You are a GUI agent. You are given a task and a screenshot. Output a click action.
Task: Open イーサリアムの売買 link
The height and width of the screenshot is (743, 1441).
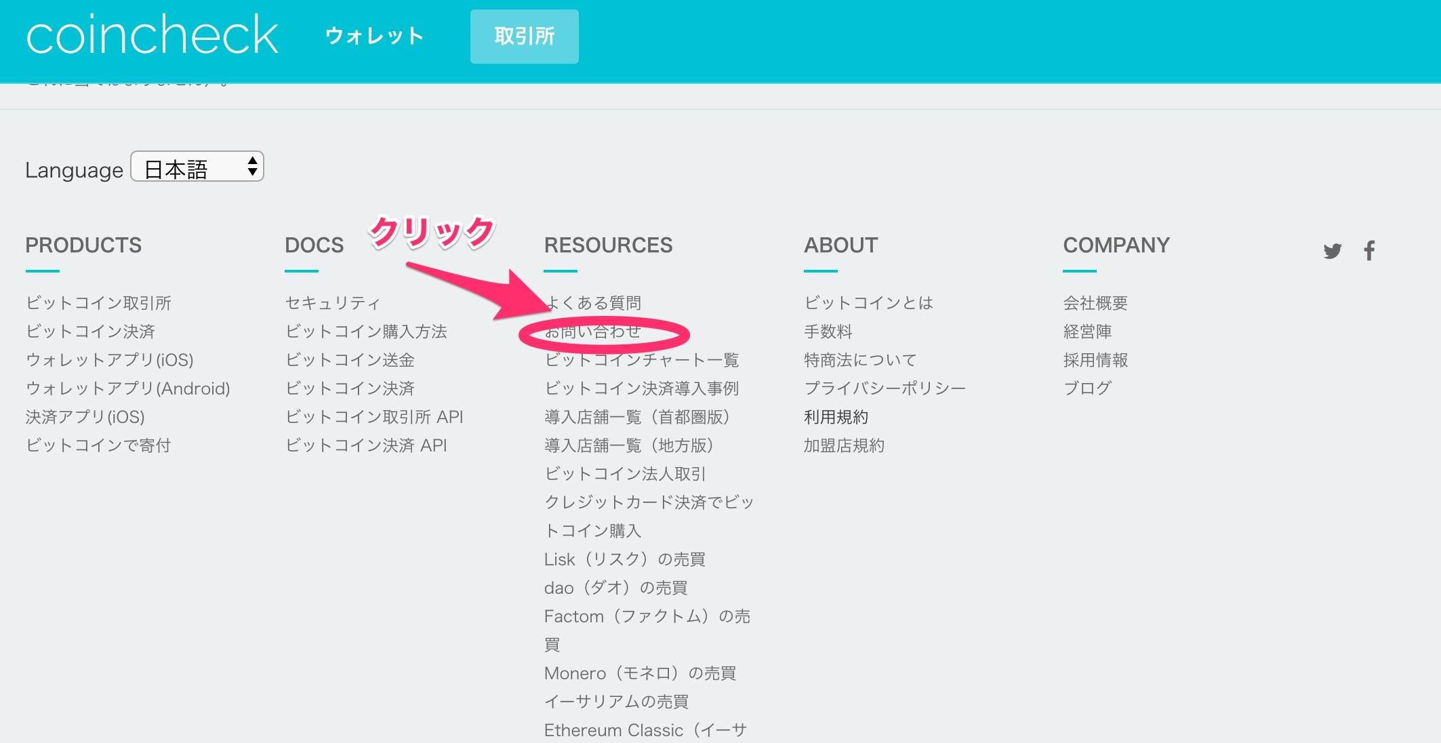pos(617,702)
